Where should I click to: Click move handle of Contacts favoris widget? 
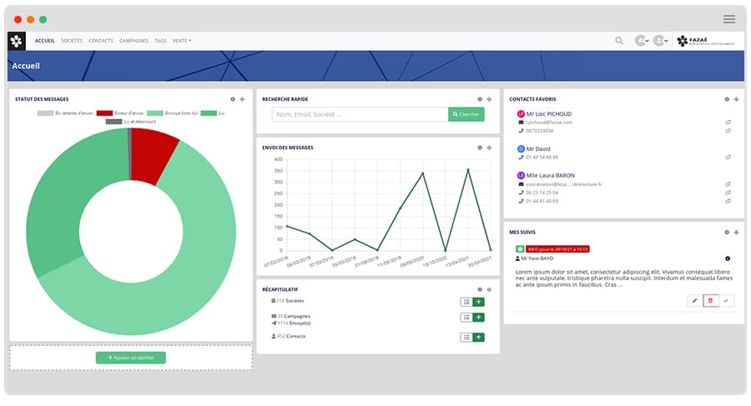point(736,99)
